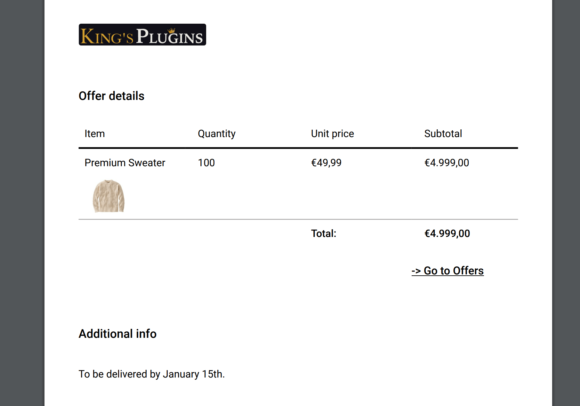This screenshot has height=406, width=580.
Task: Click the delivery by January 15th text
Action: point(152,374)
